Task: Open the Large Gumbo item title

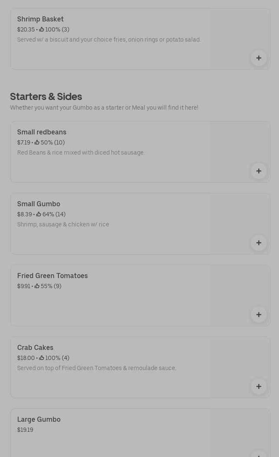Action: click(39, 419)
